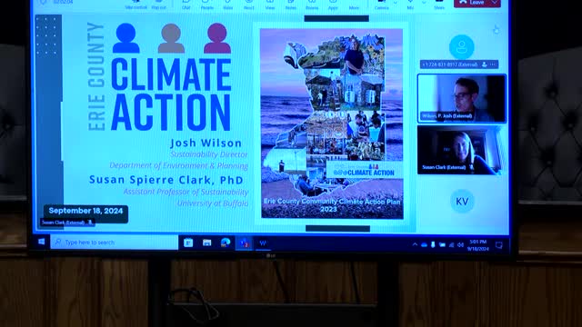This screenshot has width=582, height=327.
Task: Open File Explorer from the taskbar
Action: (206, 243)
